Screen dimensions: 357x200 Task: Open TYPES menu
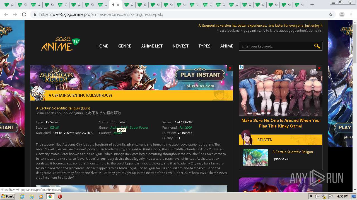(x=204, y=46)
